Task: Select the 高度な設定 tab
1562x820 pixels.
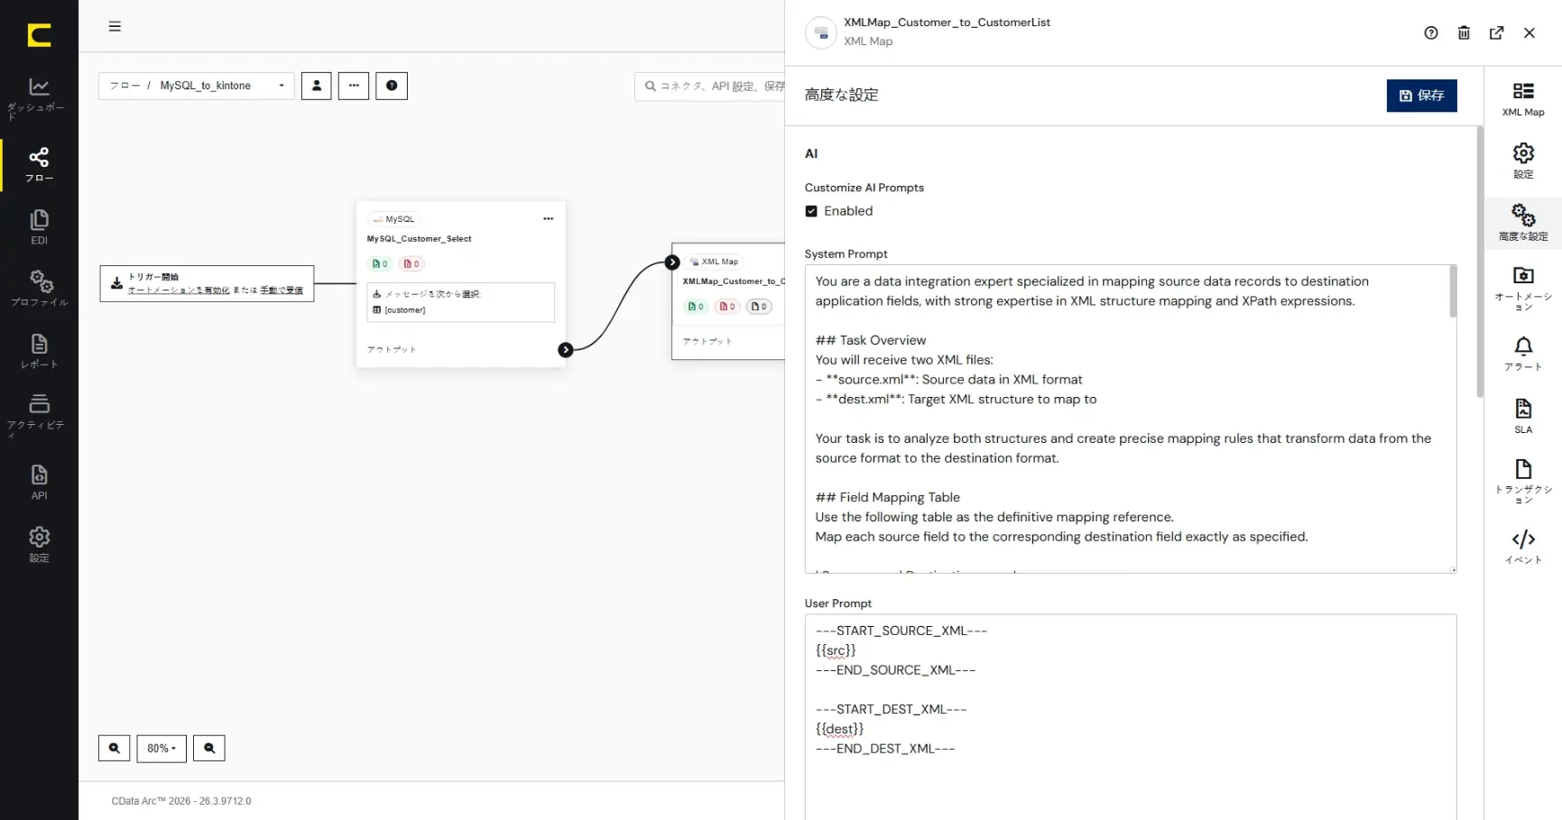Action: click(1523, 223)
